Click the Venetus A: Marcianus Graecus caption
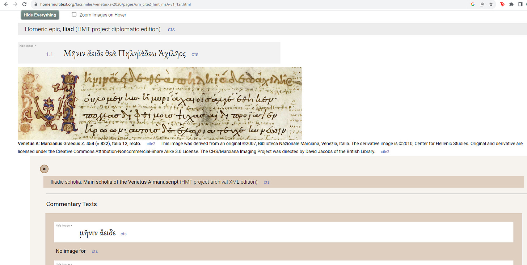Screen dimensions: 527x265 click(79, 144)
